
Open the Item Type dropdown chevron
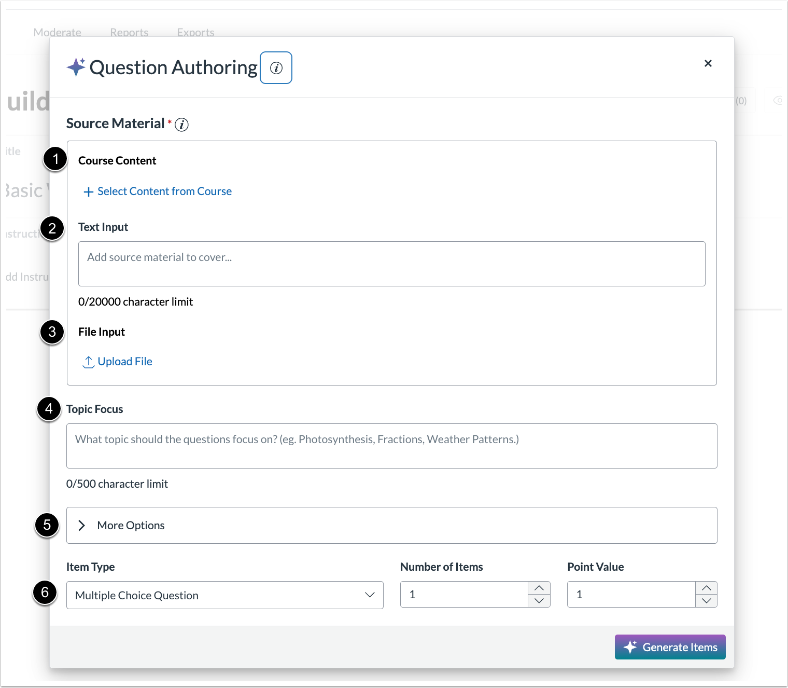tap(369, 595)
